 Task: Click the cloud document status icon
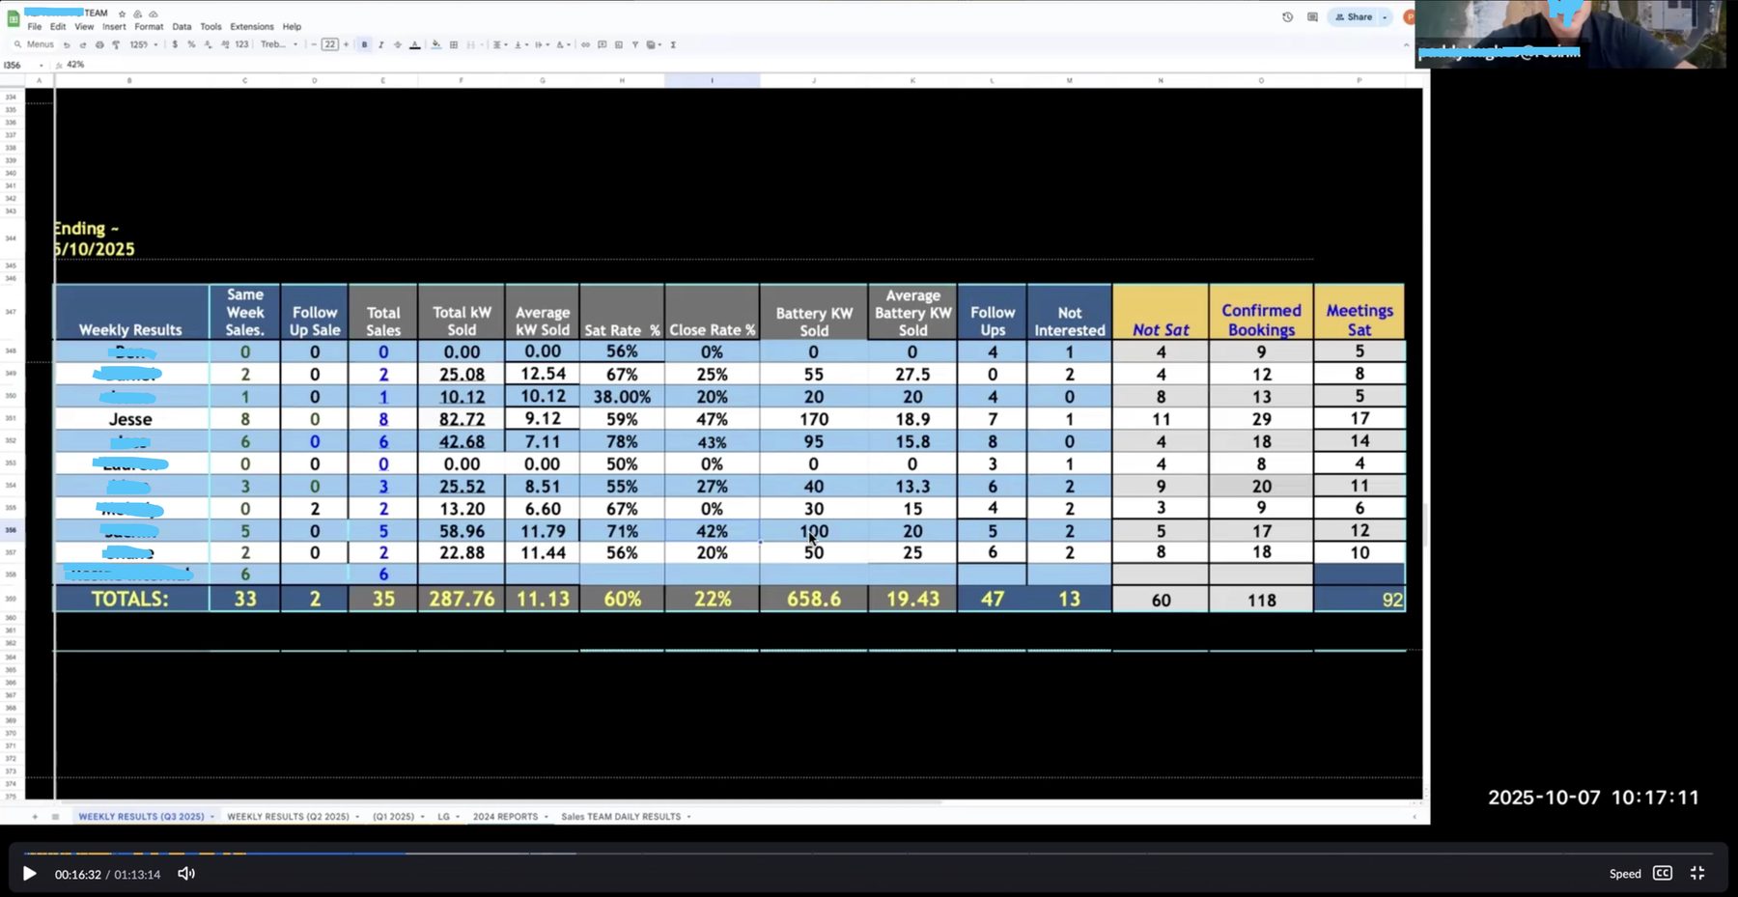point(154,14)
